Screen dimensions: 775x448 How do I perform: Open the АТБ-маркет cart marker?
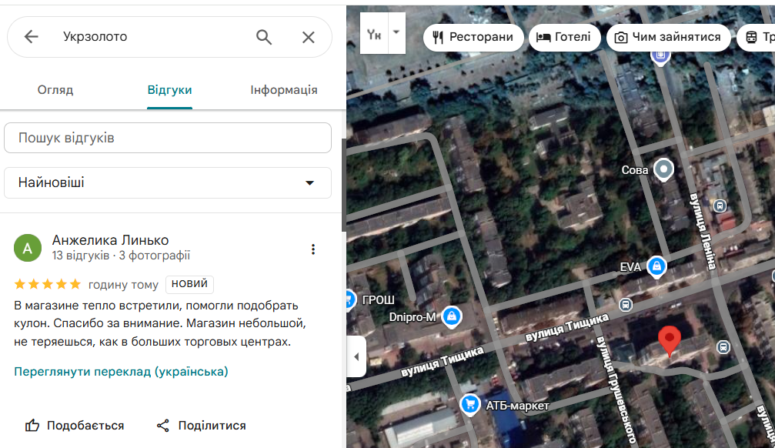coord(470,405)
